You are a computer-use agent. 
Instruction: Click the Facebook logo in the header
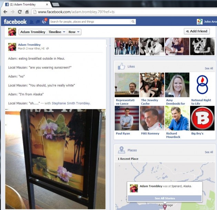(15, 22)
